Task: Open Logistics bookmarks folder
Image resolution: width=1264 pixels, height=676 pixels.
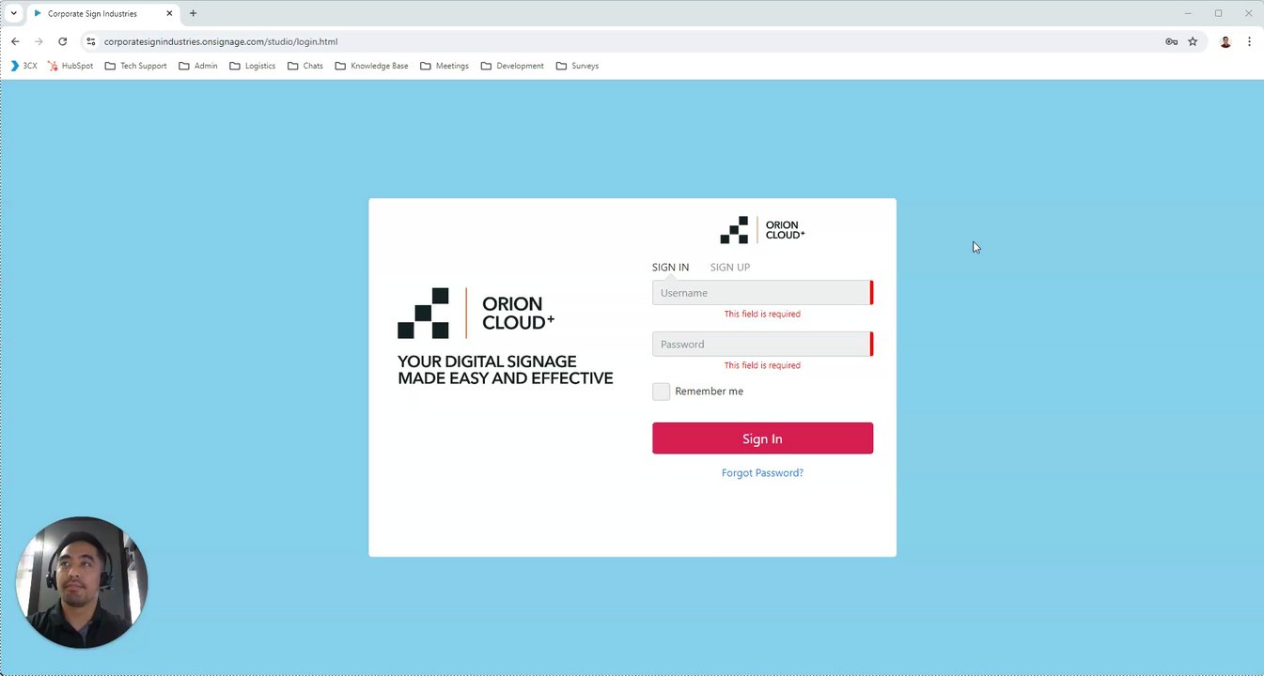Action: point(252,66)
